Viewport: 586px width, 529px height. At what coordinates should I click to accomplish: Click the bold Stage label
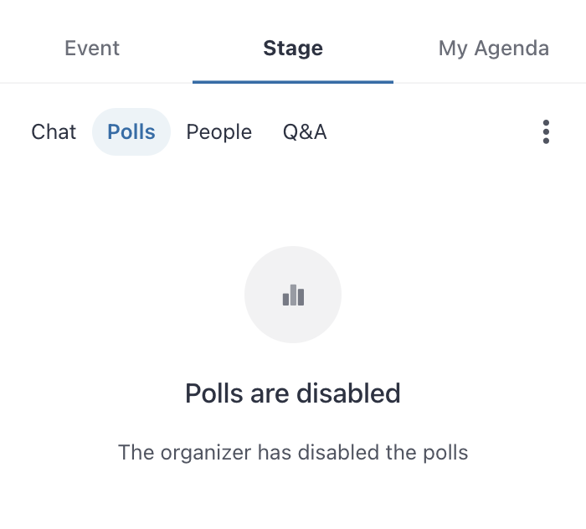click(x=293, y=49)
